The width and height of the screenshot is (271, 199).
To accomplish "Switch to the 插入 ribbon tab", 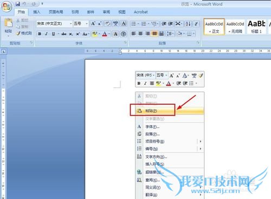I will pos(37,12).
